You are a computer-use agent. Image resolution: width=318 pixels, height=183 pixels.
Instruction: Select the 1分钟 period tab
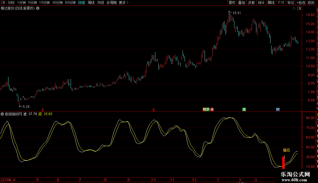pos(21,3)
